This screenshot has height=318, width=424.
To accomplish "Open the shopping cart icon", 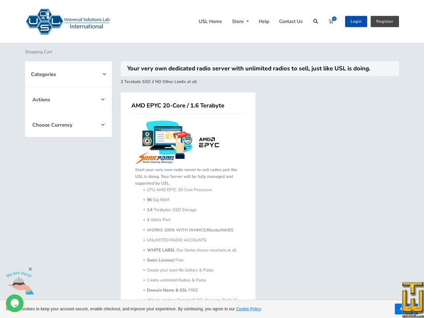I will 331,22.
